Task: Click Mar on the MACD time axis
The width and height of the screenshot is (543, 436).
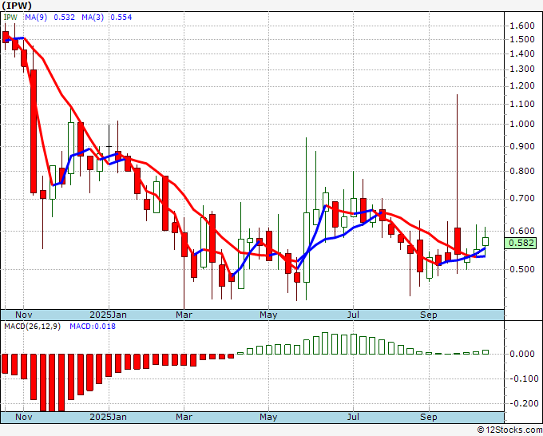Action: (x=184, y=417)
